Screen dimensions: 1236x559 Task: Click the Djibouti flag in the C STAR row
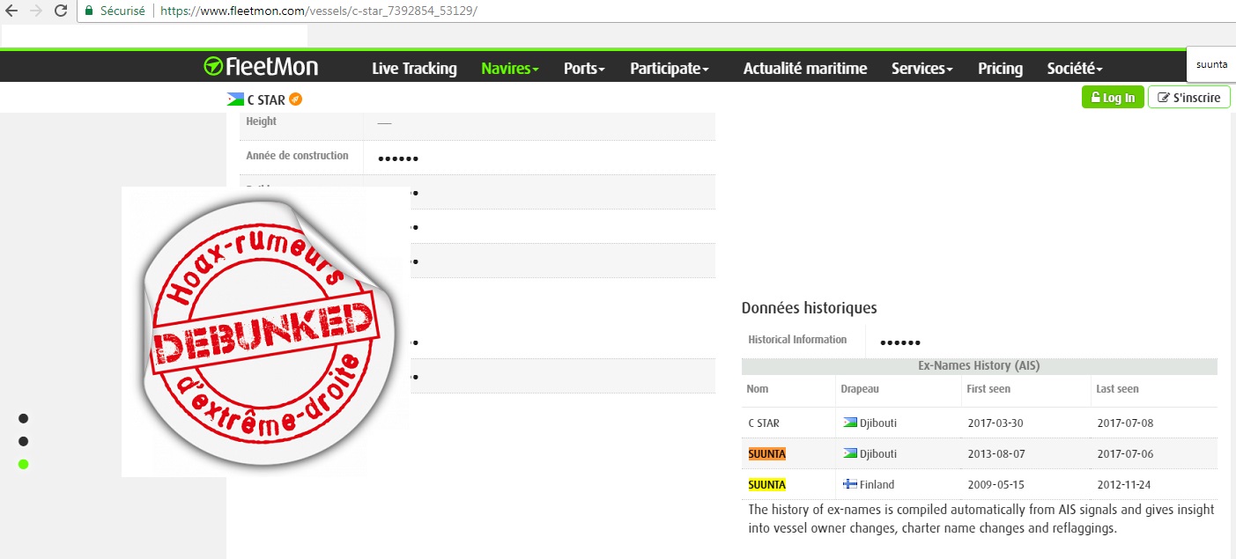[x=850, y=423]
